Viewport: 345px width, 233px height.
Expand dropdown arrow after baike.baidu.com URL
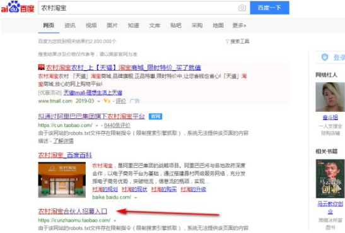point(136,198)
